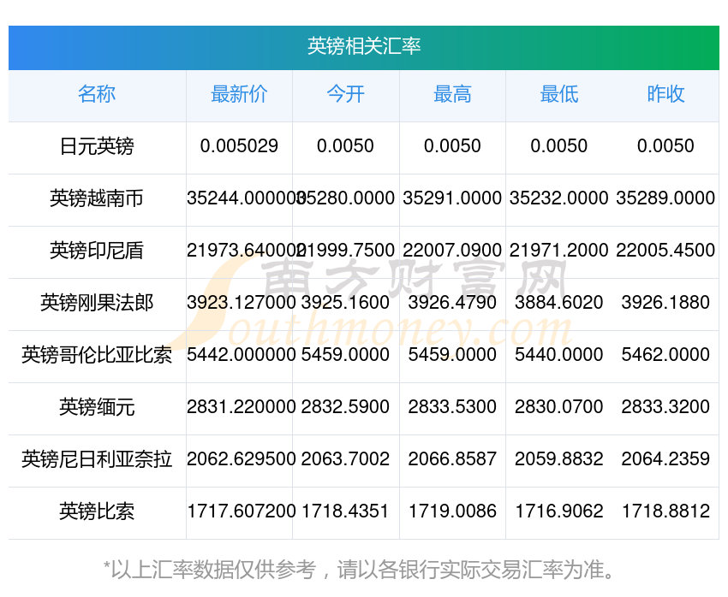Screen dimensions: 728x597
Task: Click latest price 2062.629500
Action: (x=241, y=459)
